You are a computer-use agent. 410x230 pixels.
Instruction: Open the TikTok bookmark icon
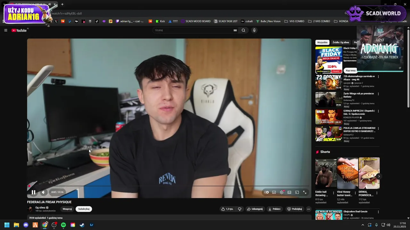tap(97, 21)
